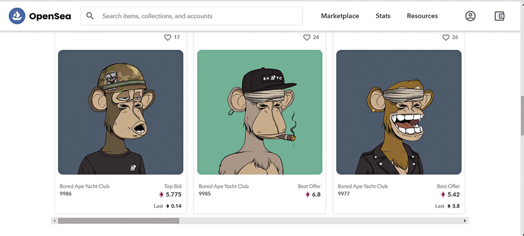Click the horizontal scrollbar left arrow
The height and width of the screenshot is (236, 524).
pyautogui.click(x=55, y=221)
